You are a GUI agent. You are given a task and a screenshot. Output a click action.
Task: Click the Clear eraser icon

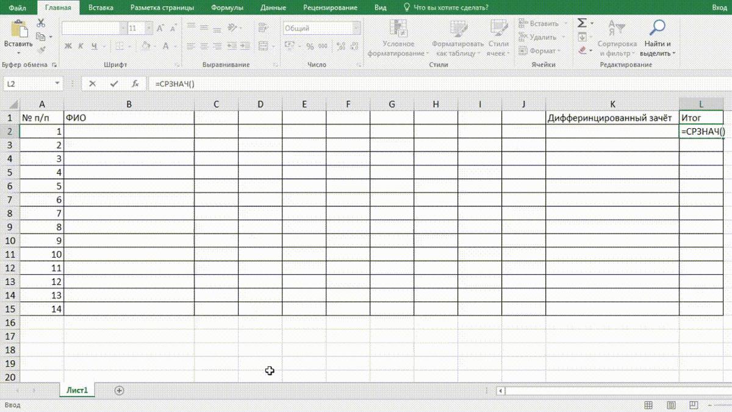point(582,51)
